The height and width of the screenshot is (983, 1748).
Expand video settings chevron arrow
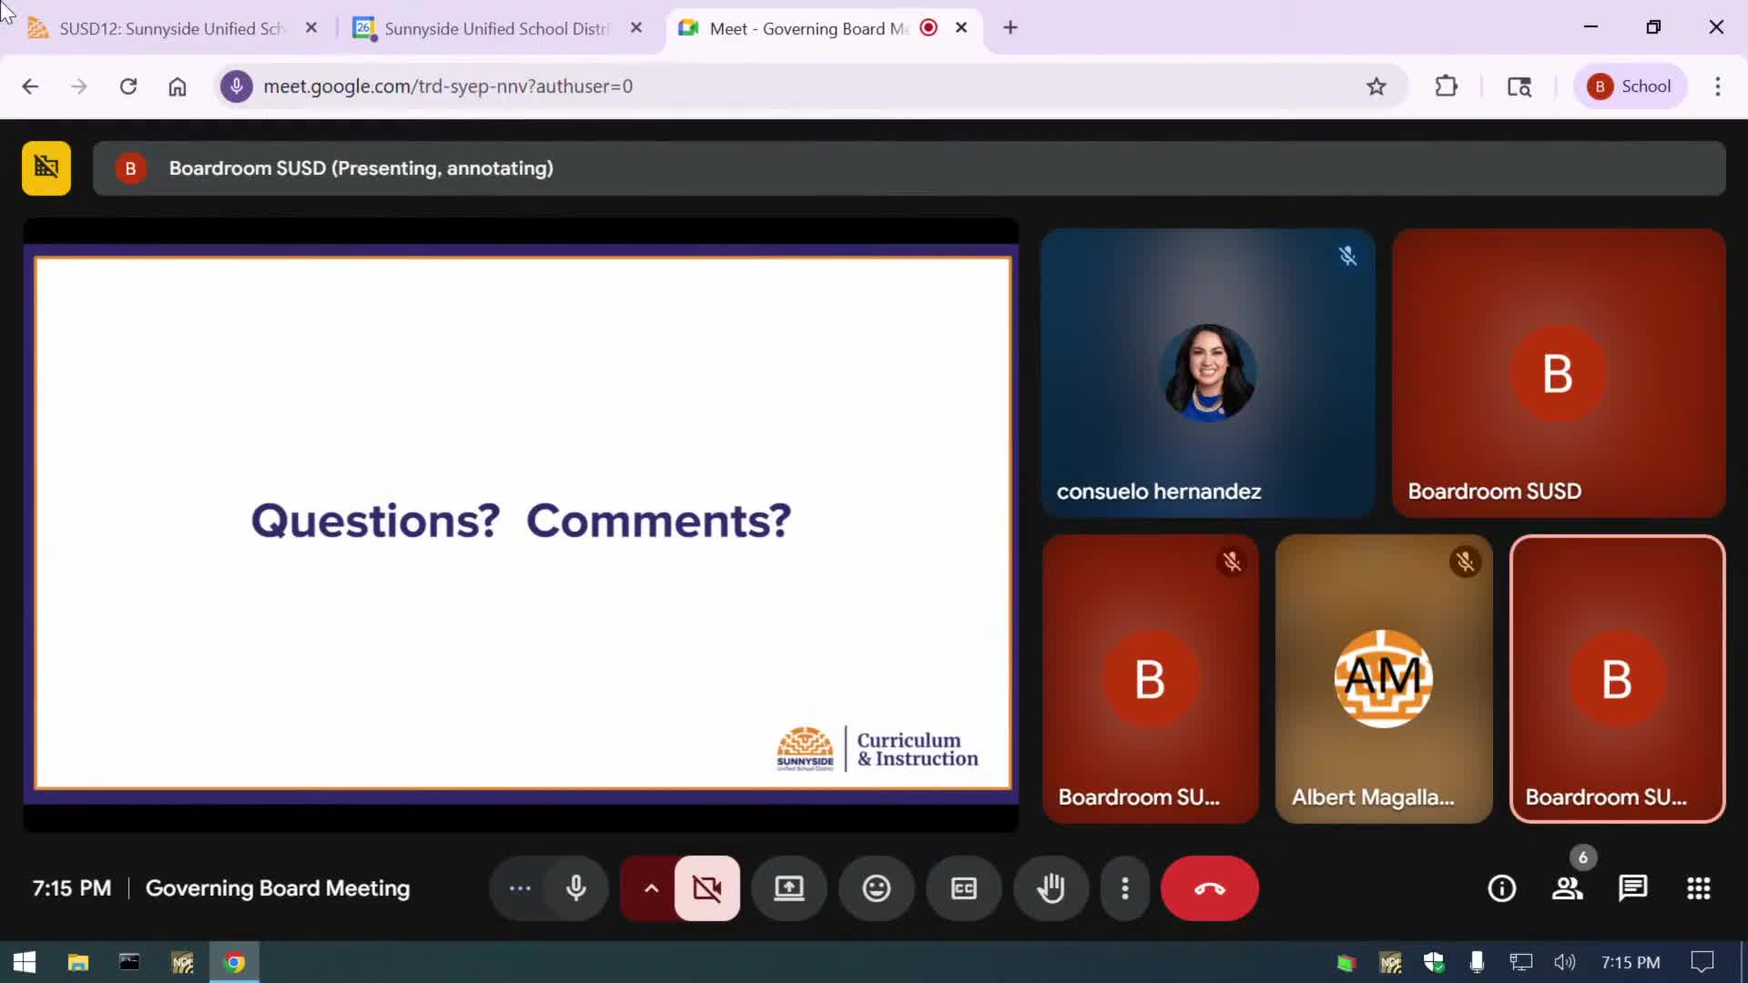coord(651,888)
